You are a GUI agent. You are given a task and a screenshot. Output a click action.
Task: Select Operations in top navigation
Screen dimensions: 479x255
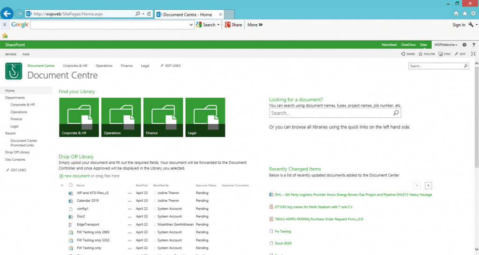(x=104, y=65)
